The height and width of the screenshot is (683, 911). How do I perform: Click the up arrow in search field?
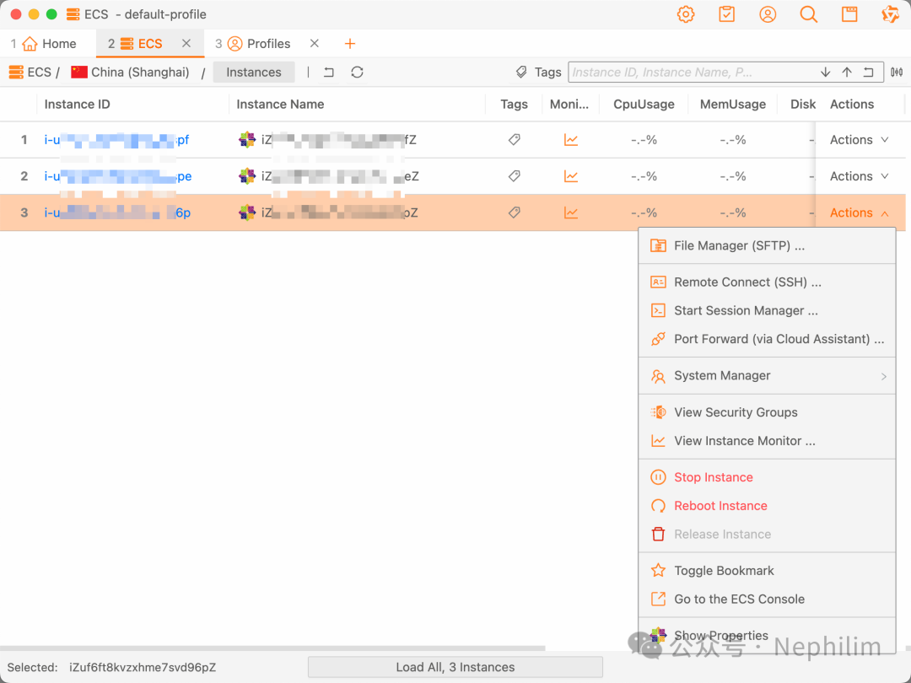[847, 72]
